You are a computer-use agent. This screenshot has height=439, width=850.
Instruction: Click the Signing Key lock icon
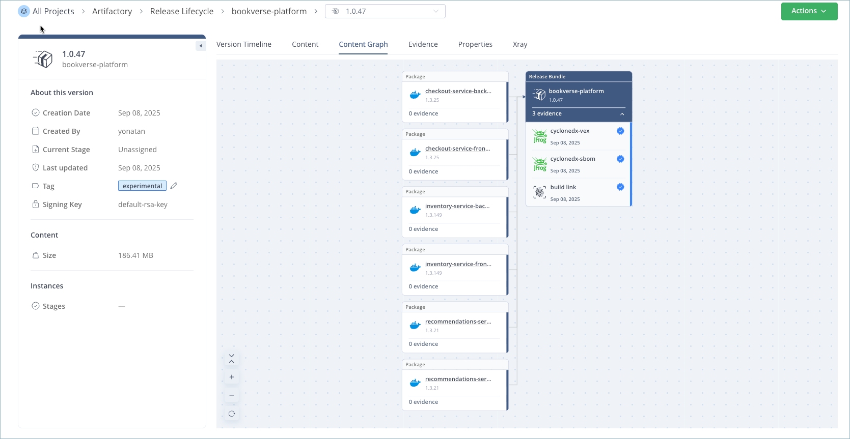pos(36,204)
